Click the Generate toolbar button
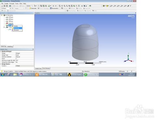 click(33, 8)
